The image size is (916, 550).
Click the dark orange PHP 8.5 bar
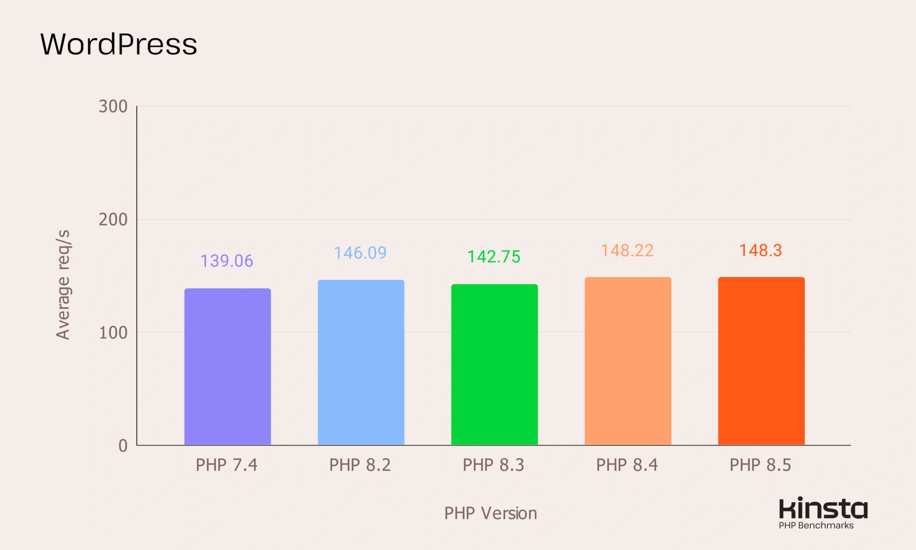(761, 361)
